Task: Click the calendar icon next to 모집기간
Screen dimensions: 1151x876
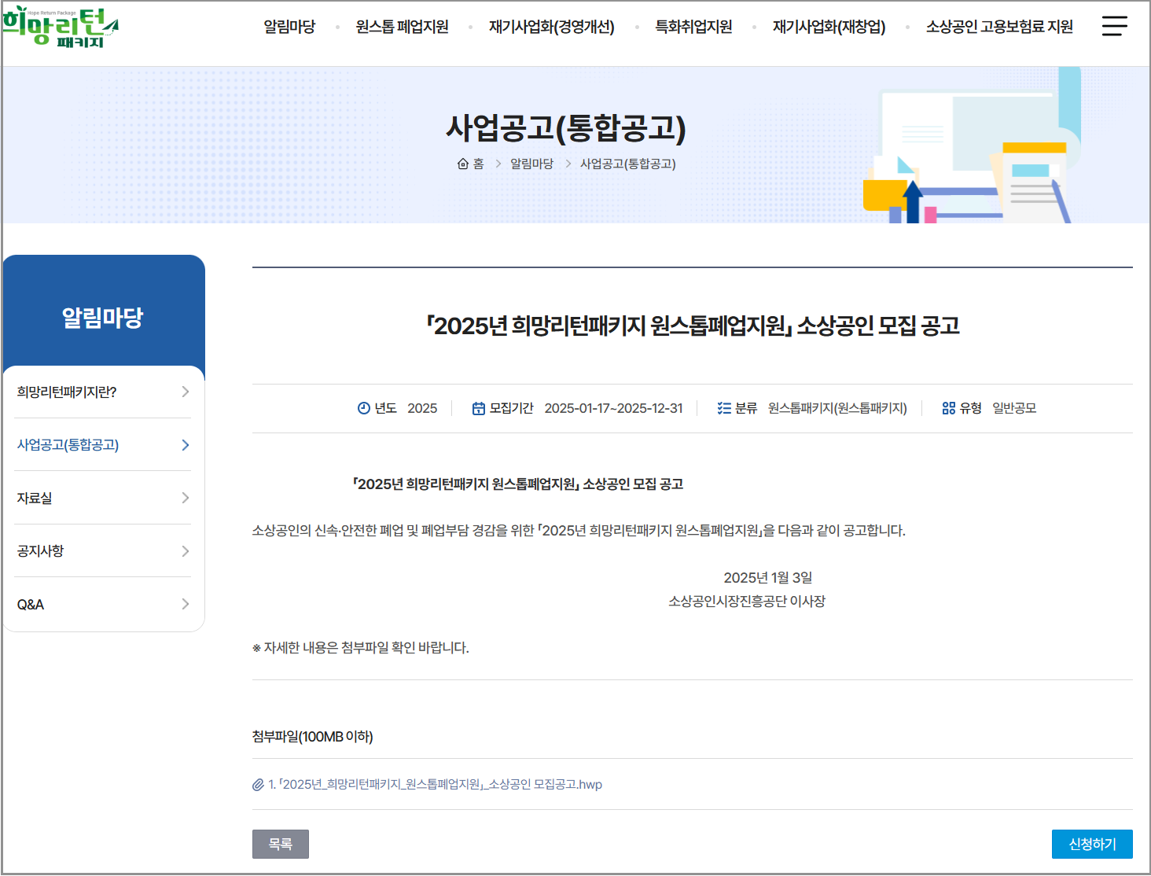Action: (x=478, y=408)
